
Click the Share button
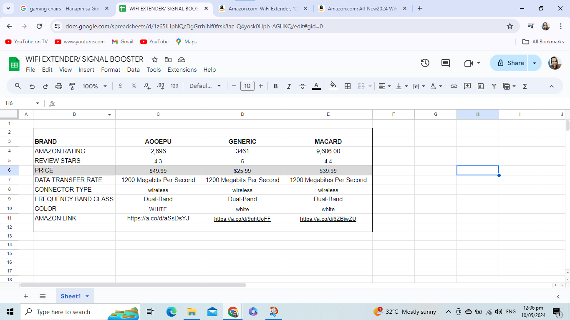click(509, 63)
